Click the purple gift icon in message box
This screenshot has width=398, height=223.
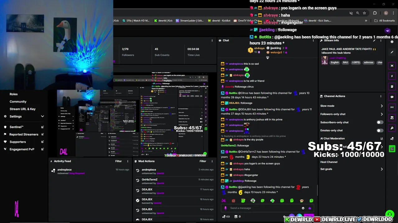tap(309, 208)
